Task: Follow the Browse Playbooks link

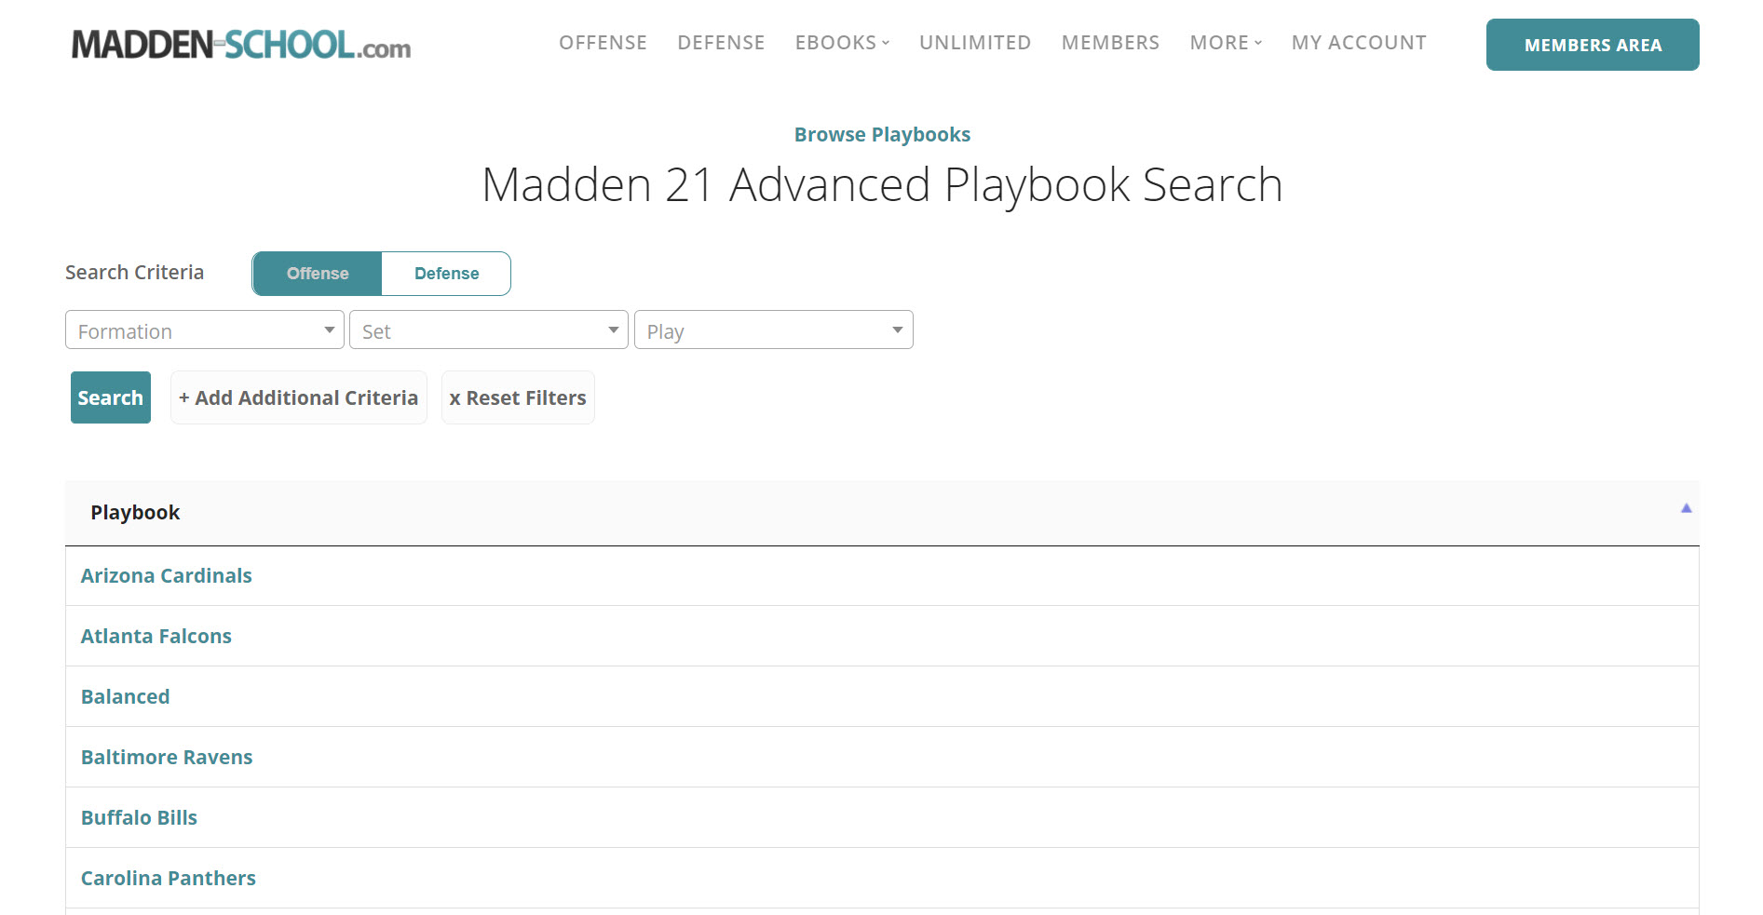Action: (882, 135)
